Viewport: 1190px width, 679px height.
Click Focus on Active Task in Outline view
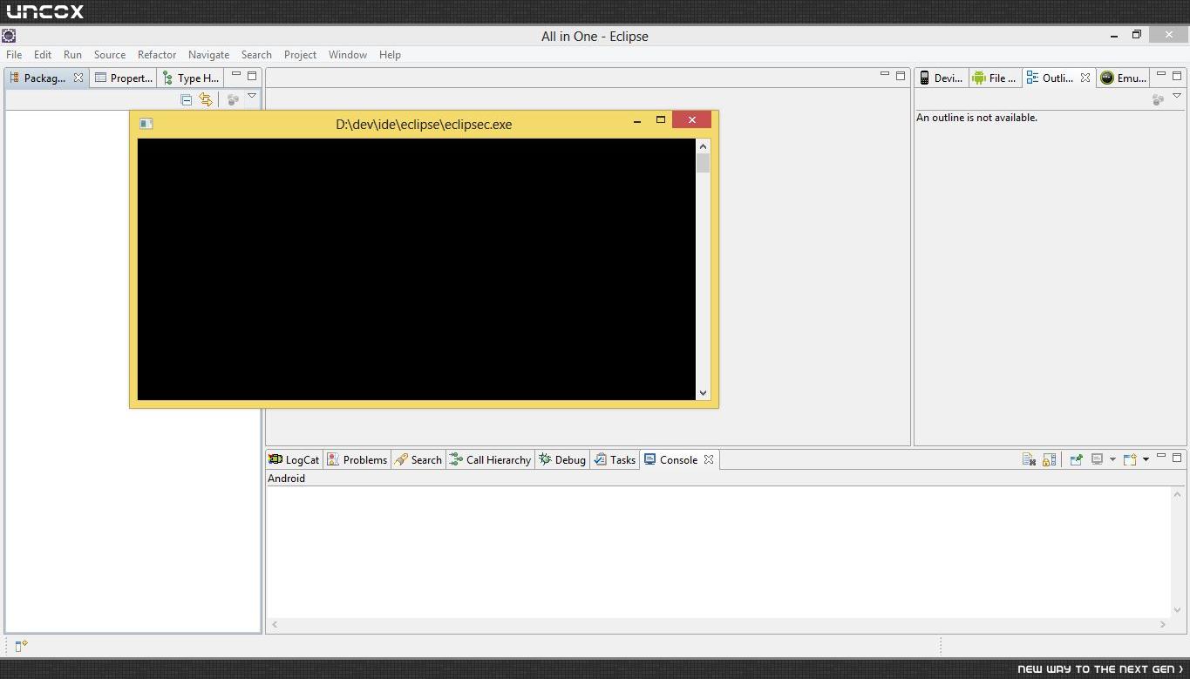[1158, 100]
